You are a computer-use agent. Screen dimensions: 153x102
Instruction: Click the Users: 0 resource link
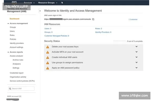[x=48, y=29]
